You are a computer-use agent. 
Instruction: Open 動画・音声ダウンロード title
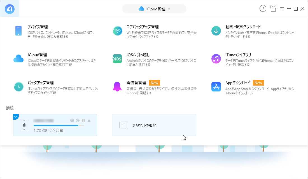pos(243,27)
